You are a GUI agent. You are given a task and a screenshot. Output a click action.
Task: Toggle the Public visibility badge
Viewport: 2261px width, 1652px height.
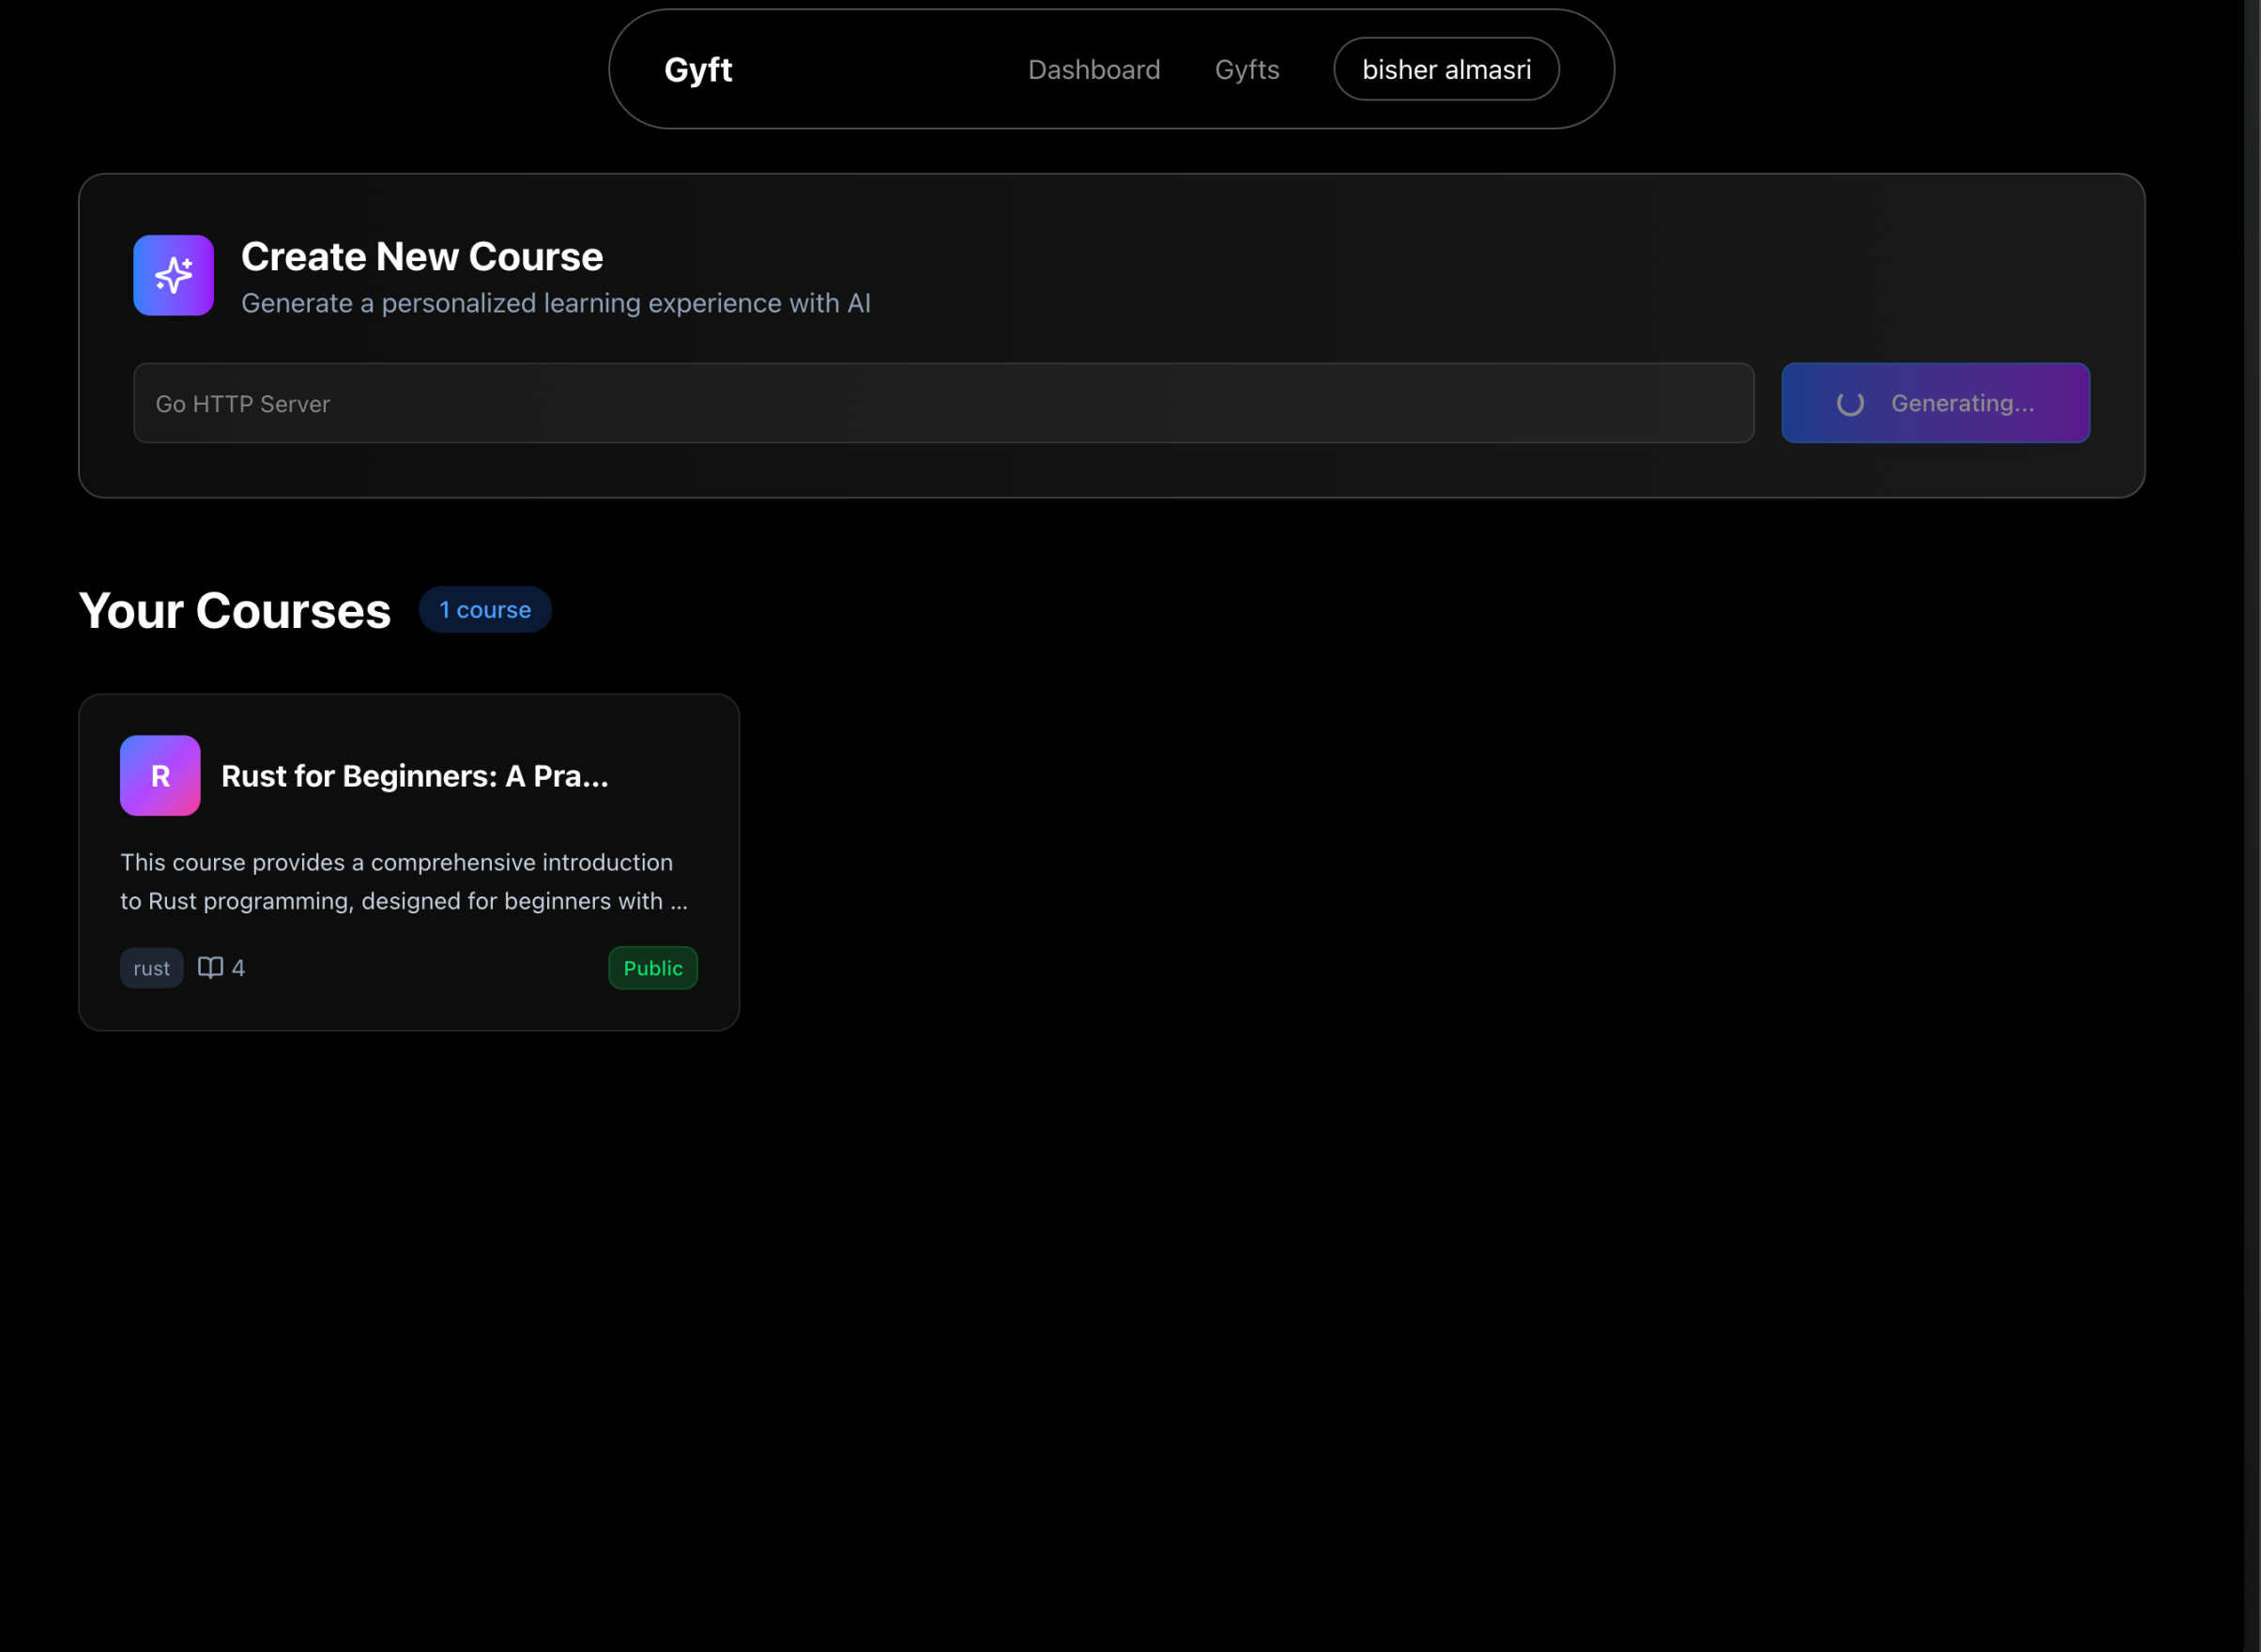tap(652, 968)
